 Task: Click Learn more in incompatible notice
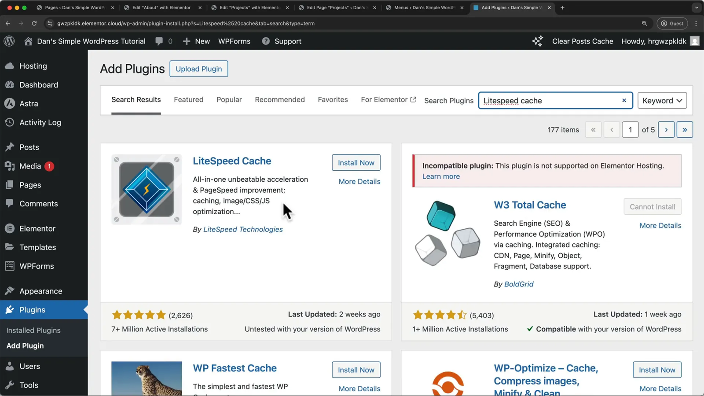[x=441, y=176]
